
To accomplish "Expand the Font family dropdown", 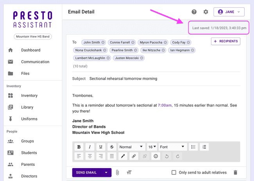I will (x=172, y=147).
